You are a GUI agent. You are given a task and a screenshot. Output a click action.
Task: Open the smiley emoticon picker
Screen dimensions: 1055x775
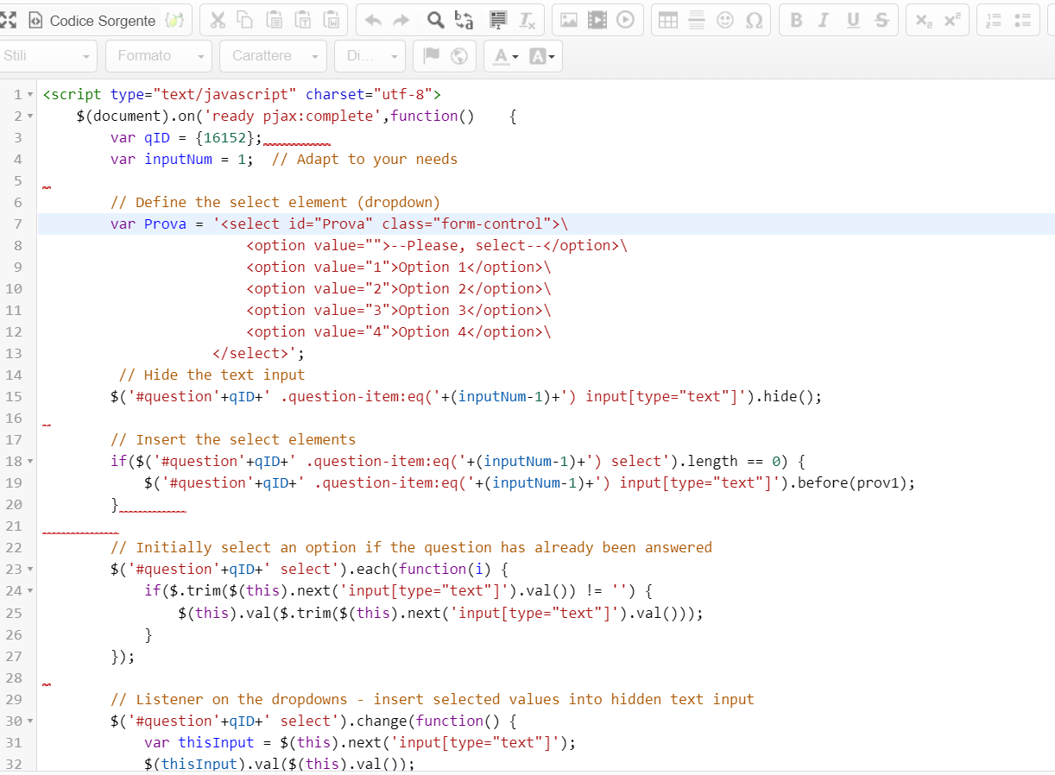pos(725,20)
